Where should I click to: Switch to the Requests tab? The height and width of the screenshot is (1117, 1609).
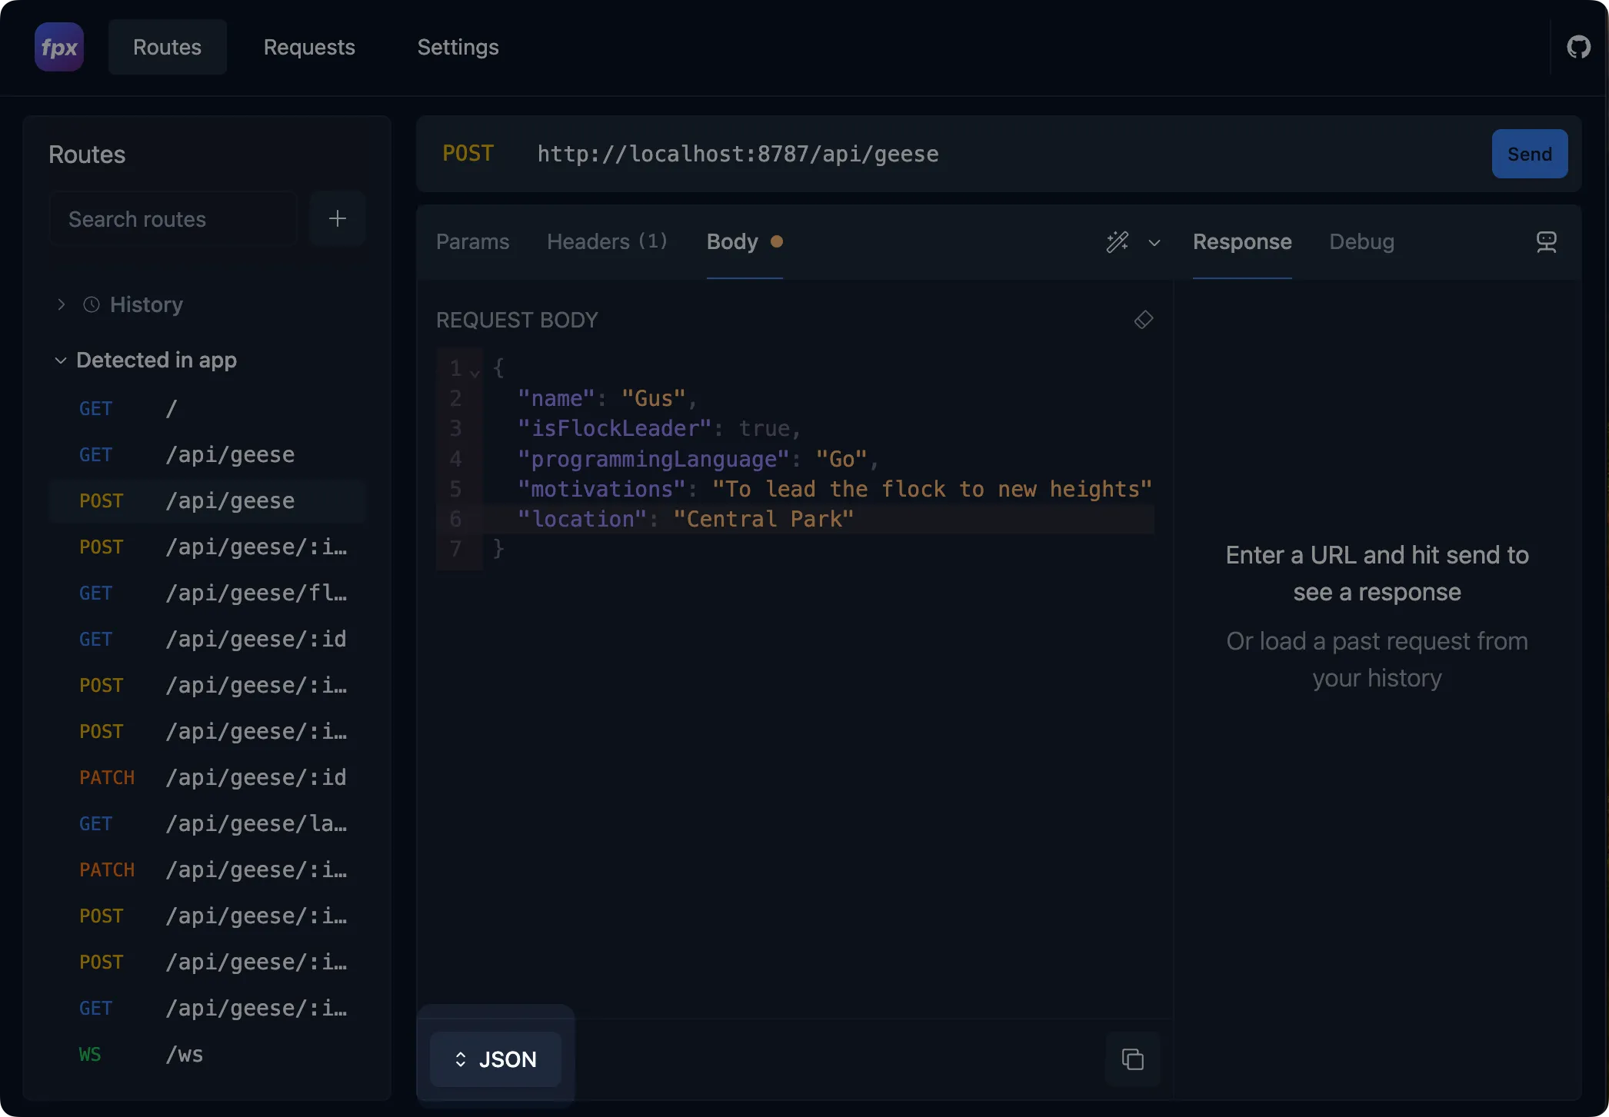tap(309, 47)
